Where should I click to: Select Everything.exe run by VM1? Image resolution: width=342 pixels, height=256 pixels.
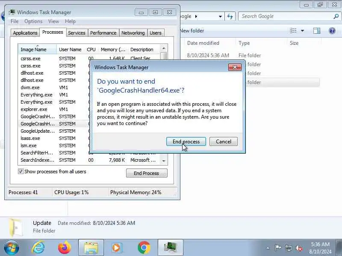coord(55,95)
